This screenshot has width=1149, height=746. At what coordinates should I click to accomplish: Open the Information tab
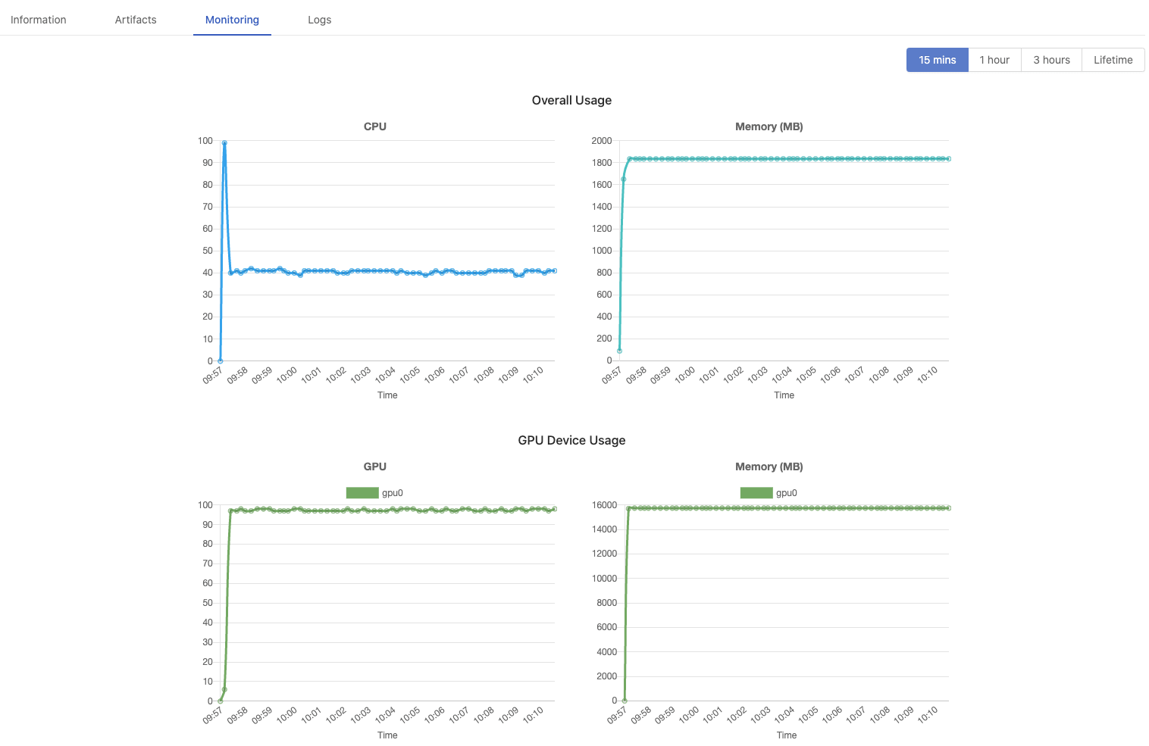[39, 20]
